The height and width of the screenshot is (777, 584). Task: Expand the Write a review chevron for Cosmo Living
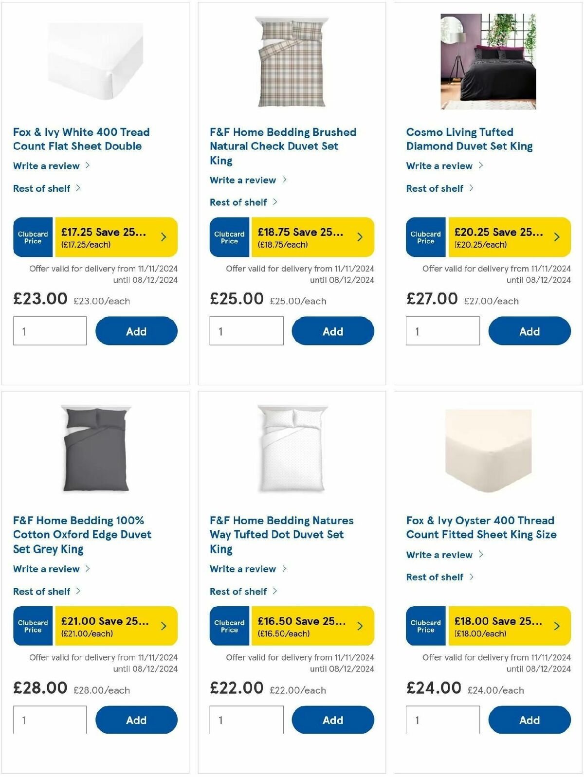coord(482,165)
